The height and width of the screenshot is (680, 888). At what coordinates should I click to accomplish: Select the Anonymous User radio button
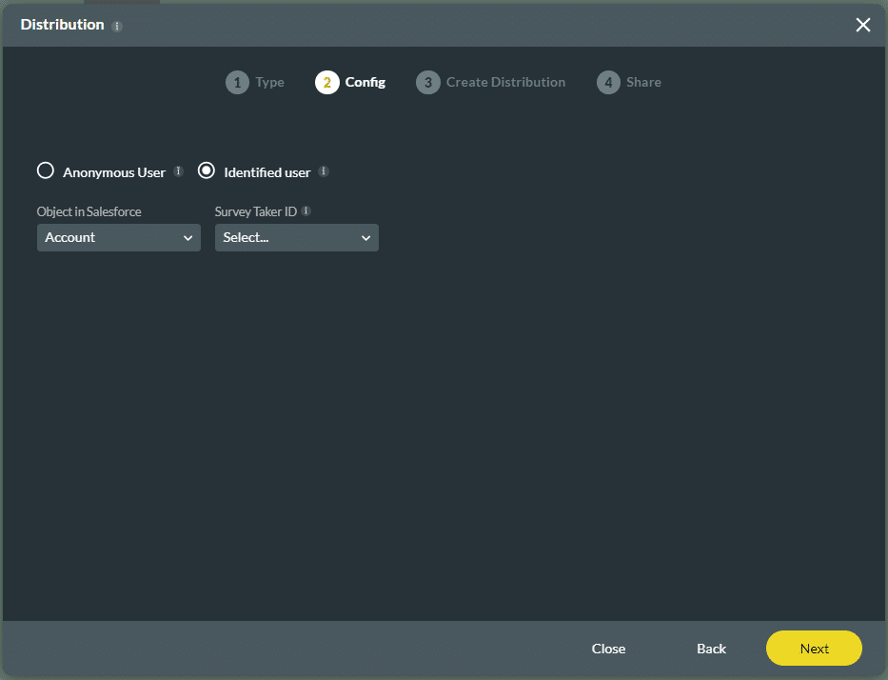46,171
